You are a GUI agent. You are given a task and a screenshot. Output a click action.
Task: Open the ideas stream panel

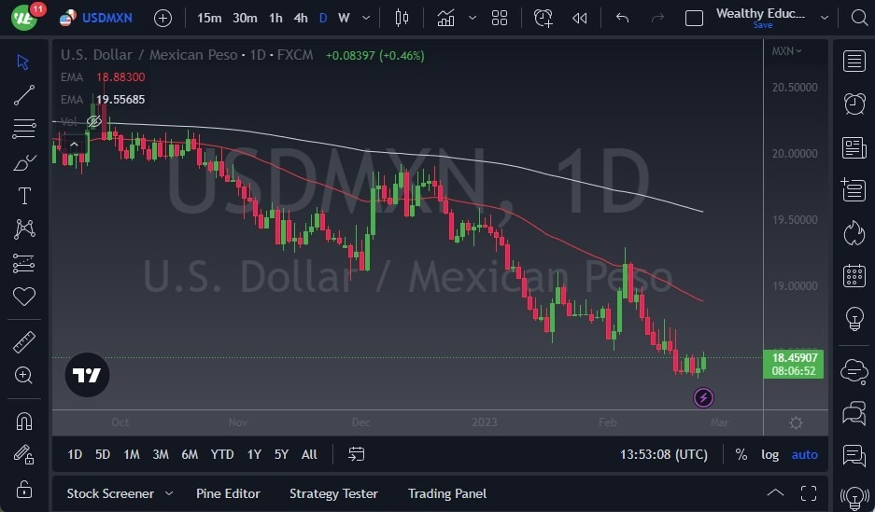[854, 455]
